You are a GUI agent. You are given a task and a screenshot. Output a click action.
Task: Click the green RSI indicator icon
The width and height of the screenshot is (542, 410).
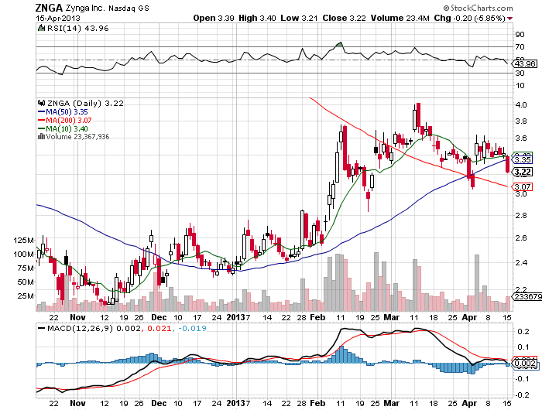(x=41, y=28)
